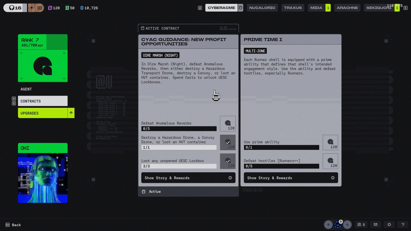The width and height of the screenshot is (411, 231).
Task: Switch to the NuCaloric faction tab
Action: click(262, 8)
